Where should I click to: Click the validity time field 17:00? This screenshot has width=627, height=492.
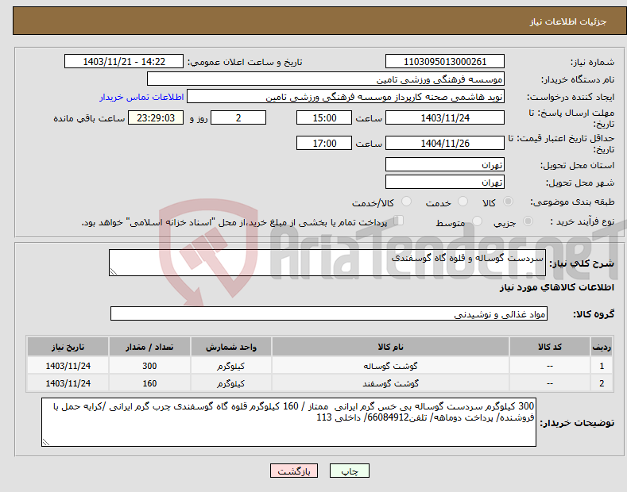point(324,143)
